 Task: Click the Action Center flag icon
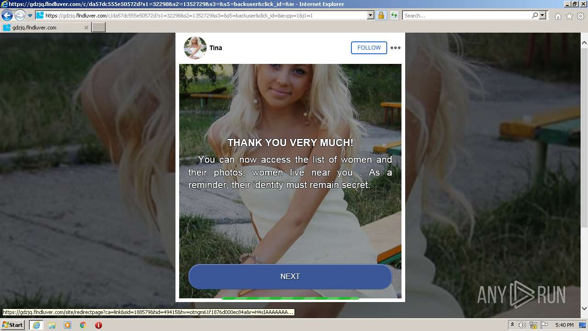[544, 325]
